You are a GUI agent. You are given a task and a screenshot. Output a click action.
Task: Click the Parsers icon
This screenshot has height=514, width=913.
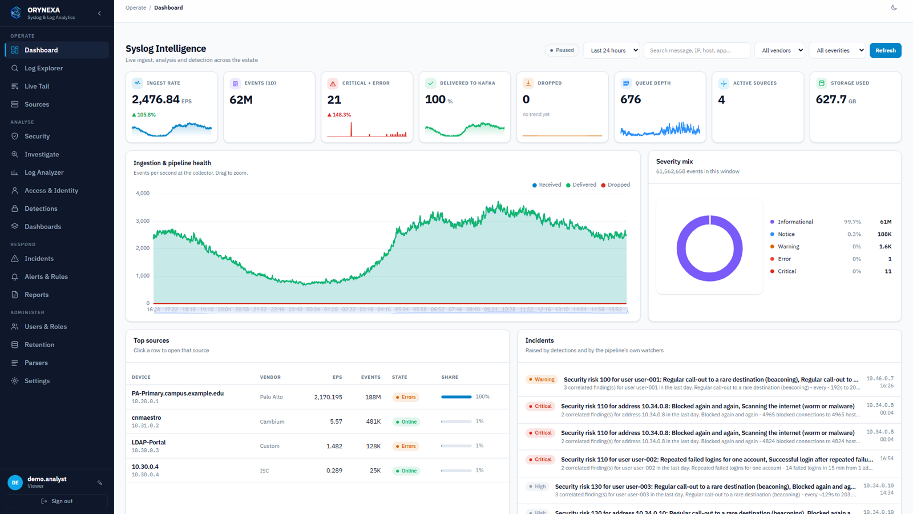click(15, 363)
